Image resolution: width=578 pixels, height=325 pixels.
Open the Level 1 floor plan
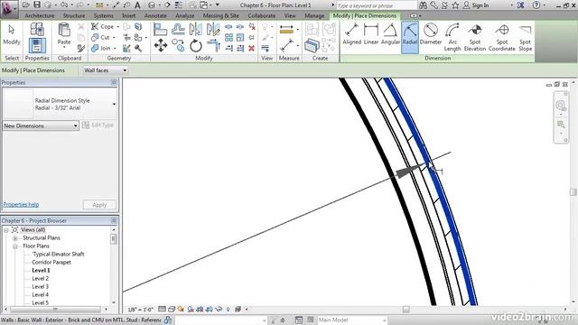41,271
